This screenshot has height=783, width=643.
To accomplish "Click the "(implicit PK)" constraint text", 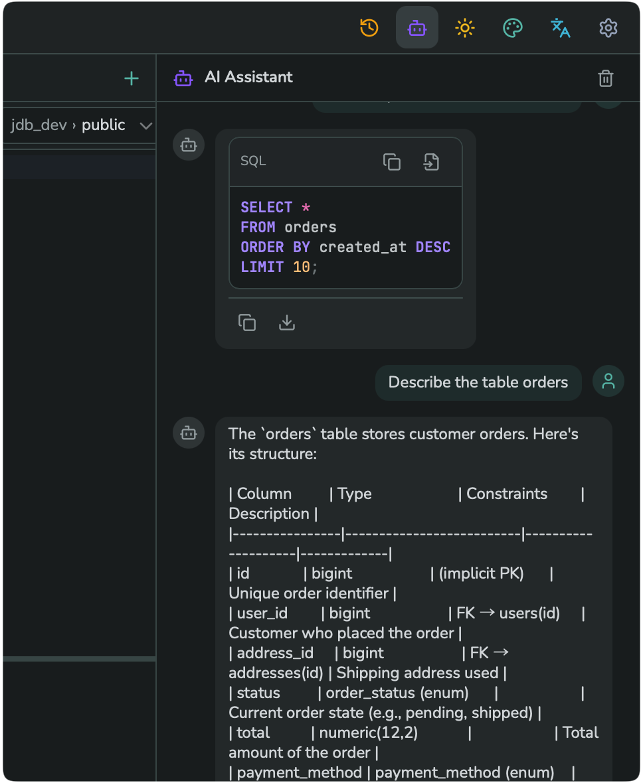I will (x=481, y=573).
